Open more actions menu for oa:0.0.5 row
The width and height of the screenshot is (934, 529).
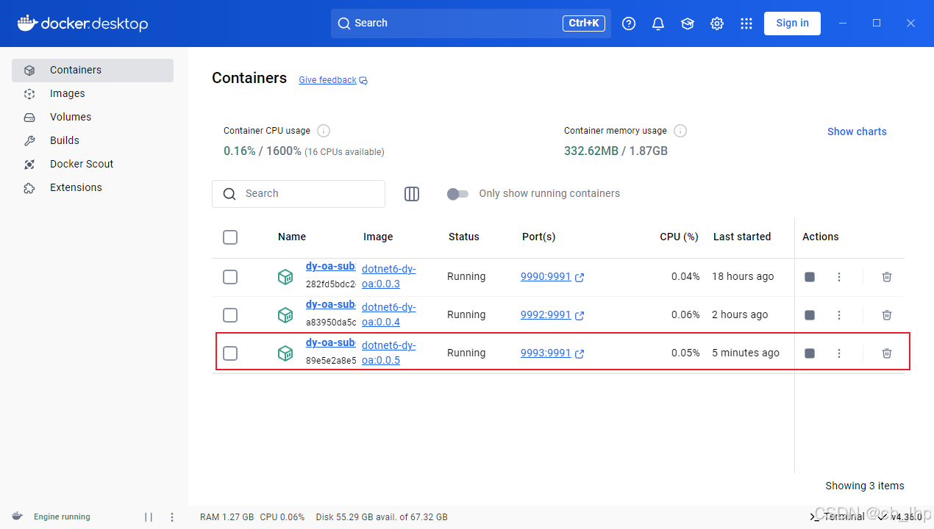coord(839,353)
